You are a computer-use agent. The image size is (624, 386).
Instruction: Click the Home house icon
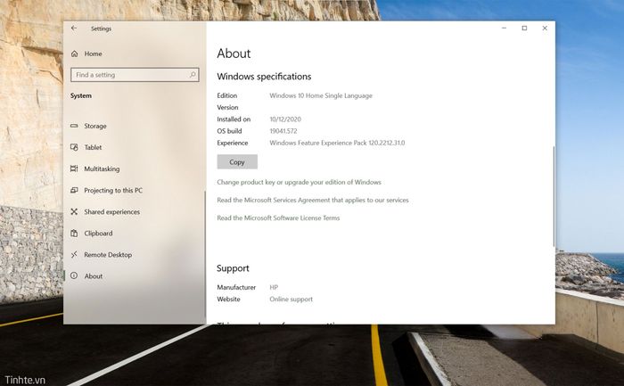pyautogui.click(x=74, y=53)
